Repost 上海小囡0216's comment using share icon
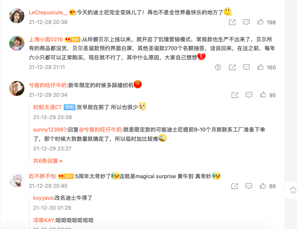This screenshot has height=229, width=297. (x=232, y=67)
